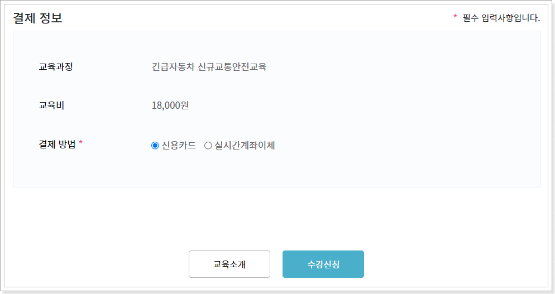
Task: Open the 교육소개 page button
Action: pos(229,264)
